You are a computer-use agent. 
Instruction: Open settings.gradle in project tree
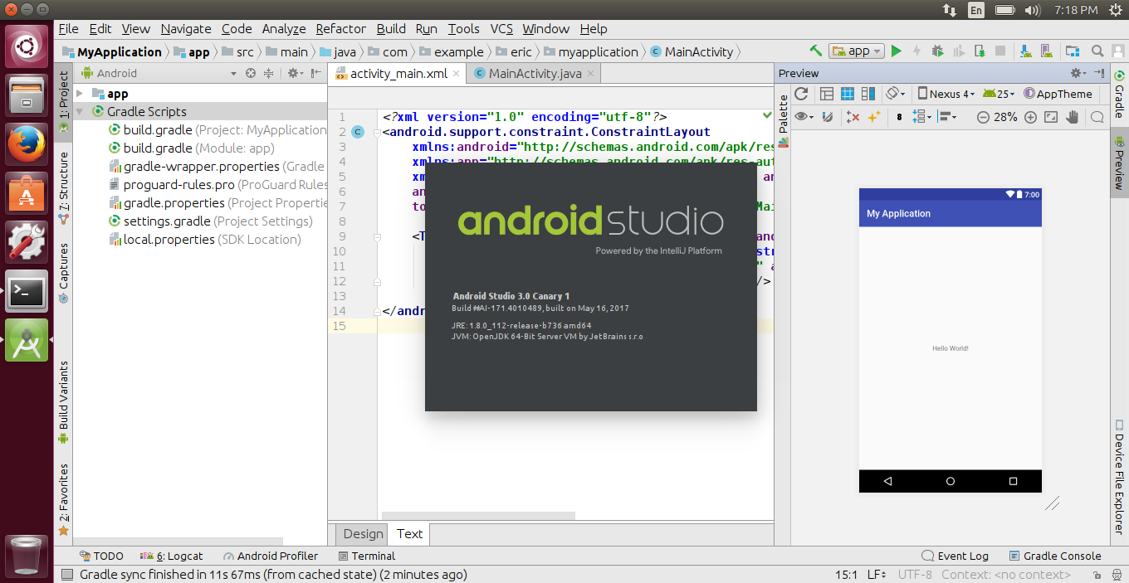[212, 221]
